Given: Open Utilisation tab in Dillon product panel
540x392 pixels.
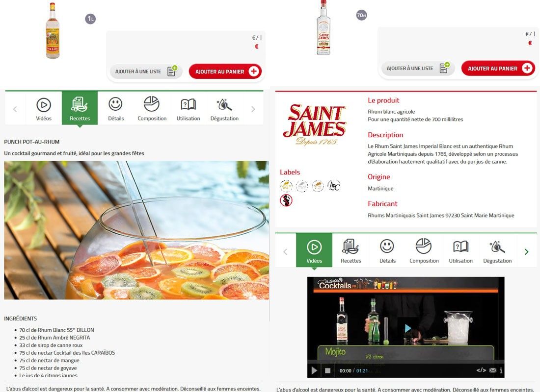Looking at the screenshot, I should coord(188,108).
